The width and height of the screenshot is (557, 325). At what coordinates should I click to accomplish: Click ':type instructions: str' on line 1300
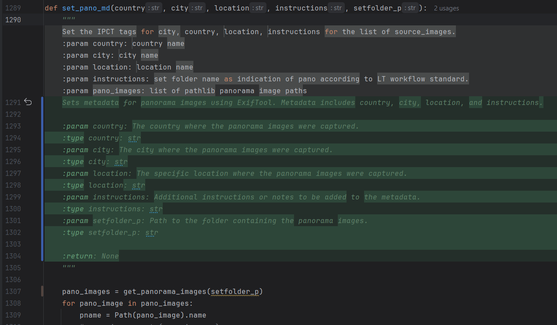pyautogui.click(x=112, y=209)
